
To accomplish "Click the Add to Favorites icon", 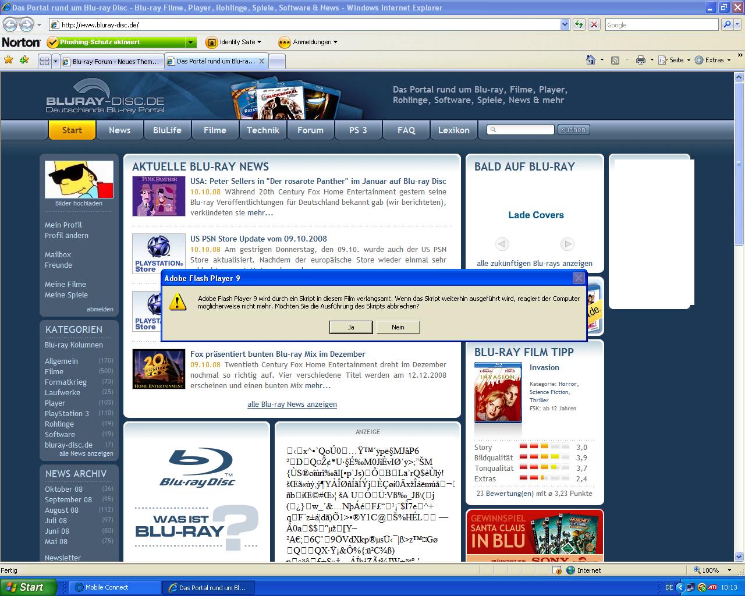I will pos(24,60).
